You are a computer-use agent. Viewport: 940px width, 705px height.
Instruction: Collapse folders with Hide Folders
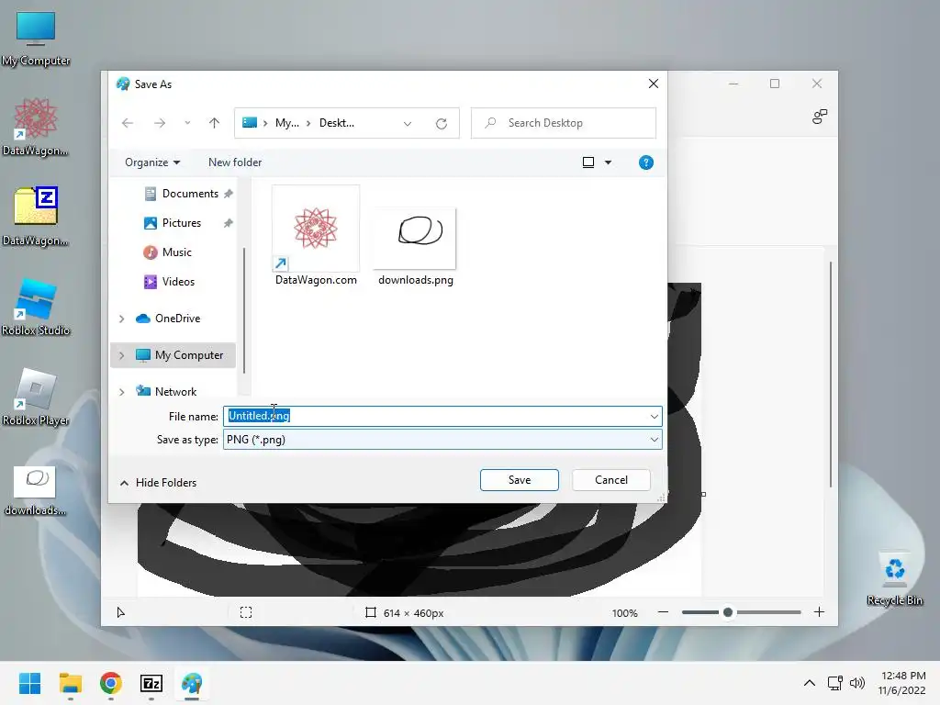coord(158,483)
